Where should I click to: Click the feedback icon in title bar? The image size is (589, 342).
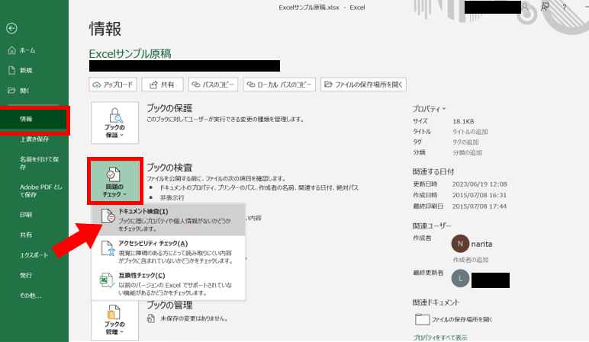(545, 7)
